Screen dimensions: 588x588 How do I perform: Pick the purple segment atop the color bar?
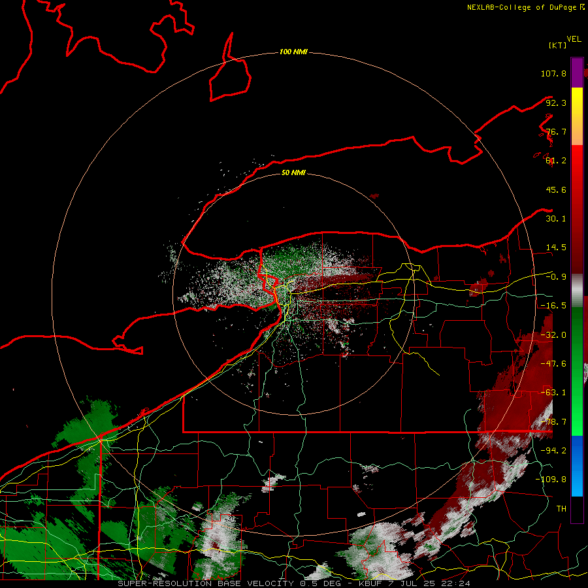pos(577,73)
